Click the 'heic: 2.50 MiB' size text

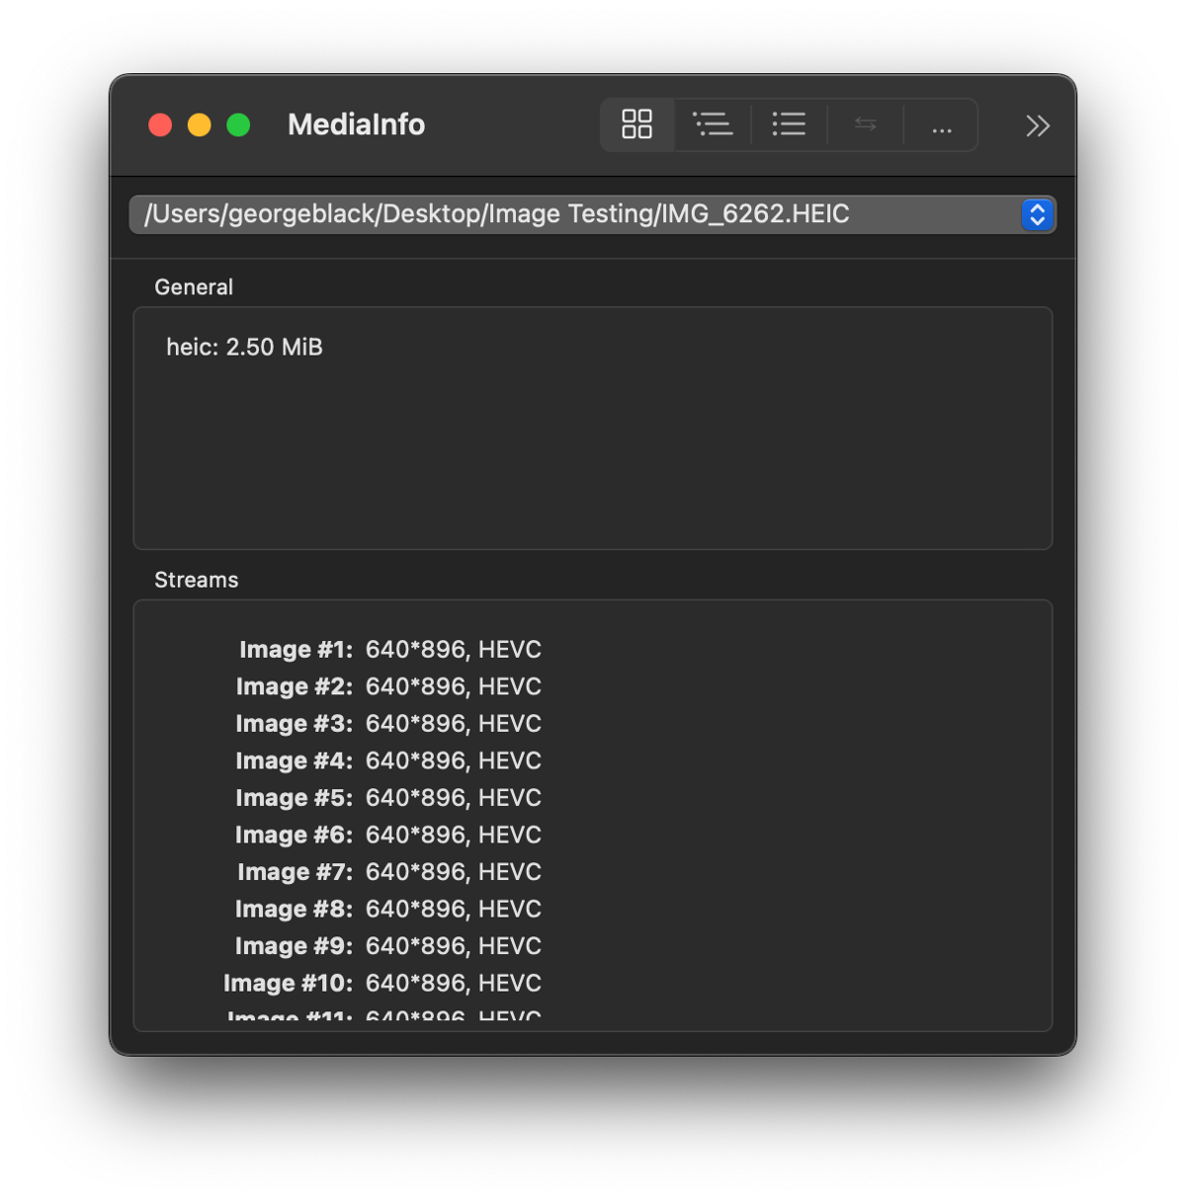pos(244,348)
